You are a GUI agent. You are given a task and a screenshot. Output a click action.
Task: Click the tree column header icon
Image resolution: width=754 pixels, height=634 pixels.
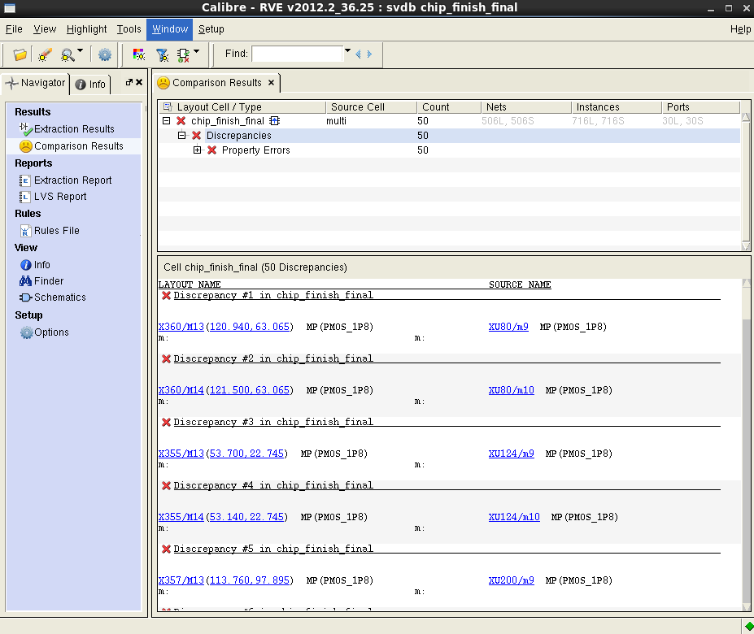(168, 106)
